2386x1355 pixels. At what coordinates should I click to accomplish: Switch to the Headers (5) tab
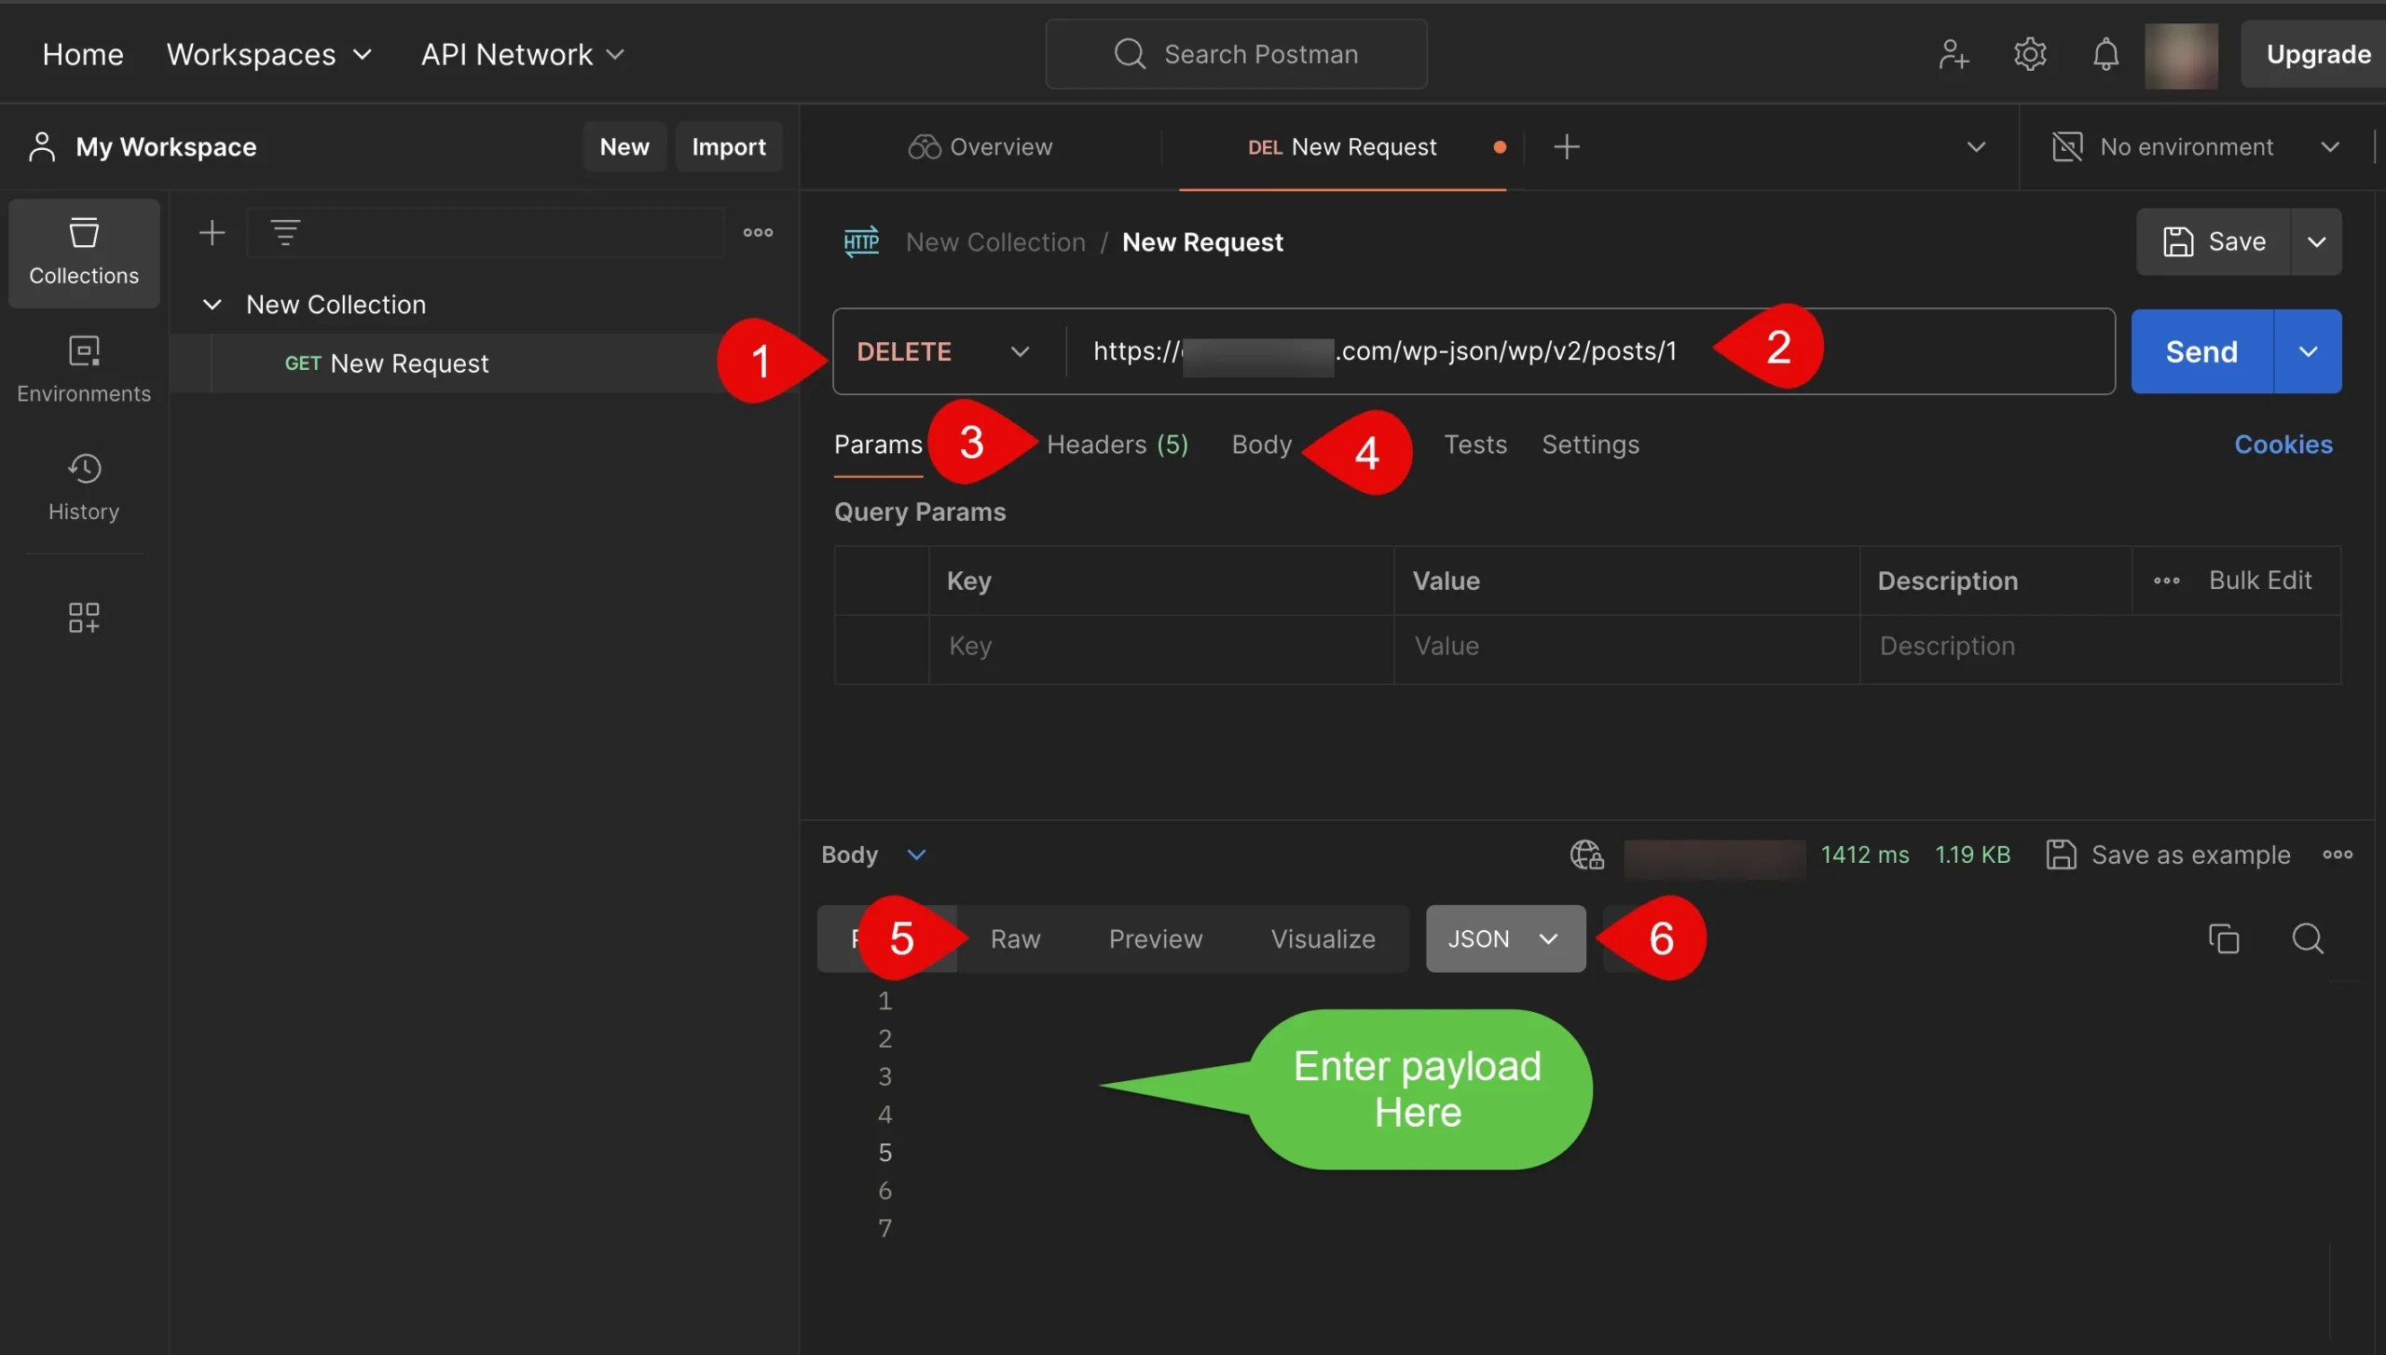1117,445
